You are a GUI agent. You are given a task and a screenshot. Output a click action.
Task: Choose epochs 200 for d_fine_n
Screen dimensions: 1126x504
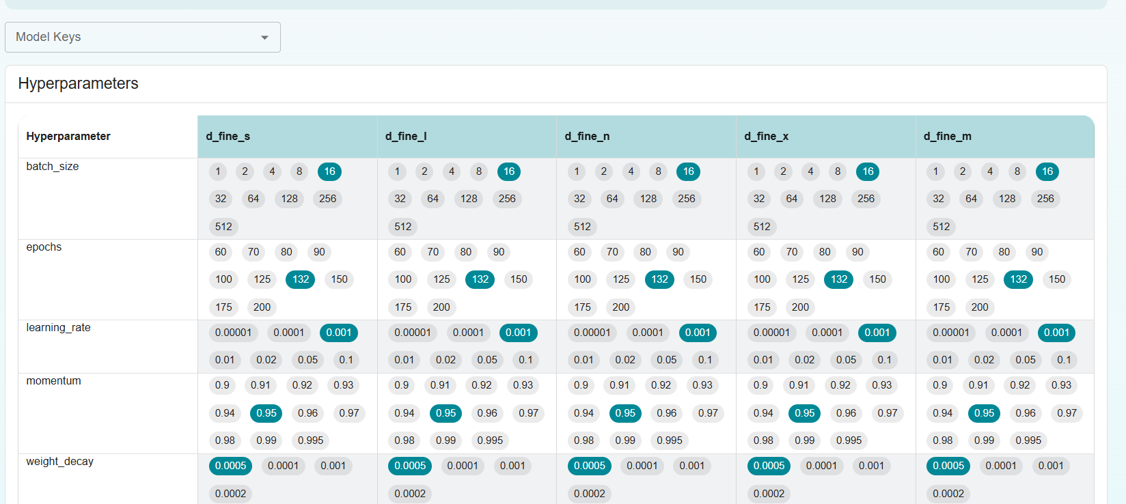[x=621, y=307]
